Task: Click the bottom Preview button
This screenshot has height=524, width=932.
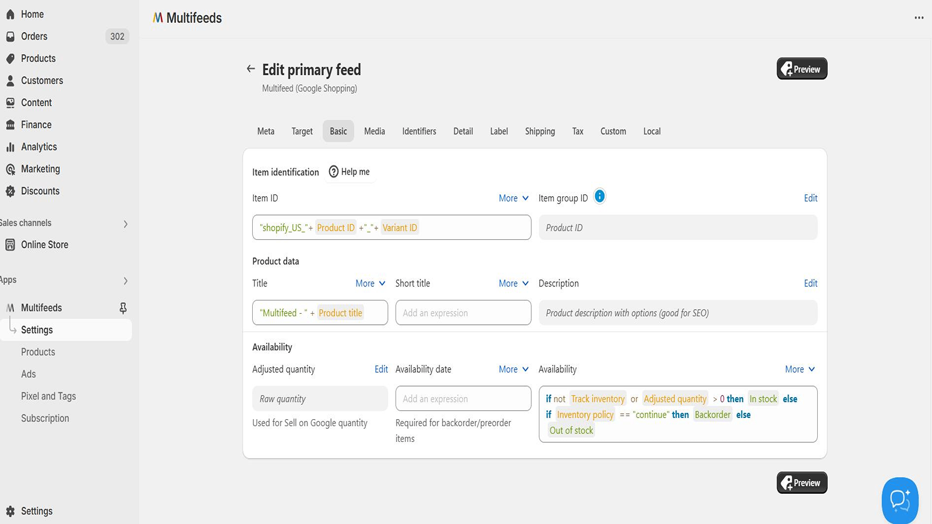Action: pyautogui.click(x=802, y=483)
